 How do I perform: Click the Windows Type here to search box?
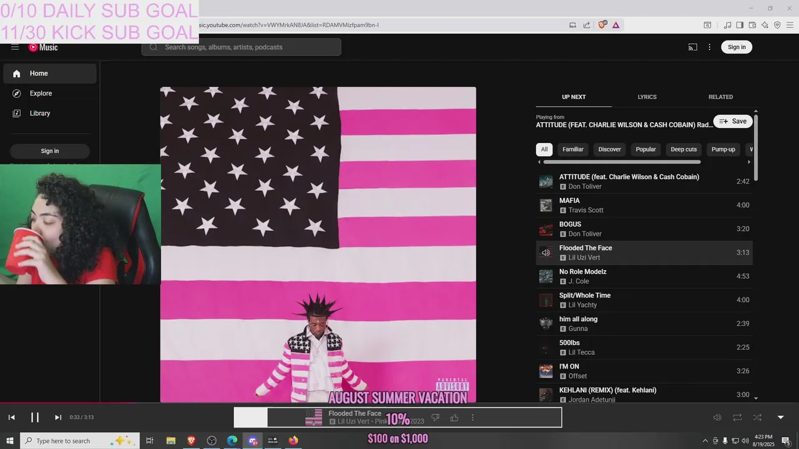click(80, 441)
